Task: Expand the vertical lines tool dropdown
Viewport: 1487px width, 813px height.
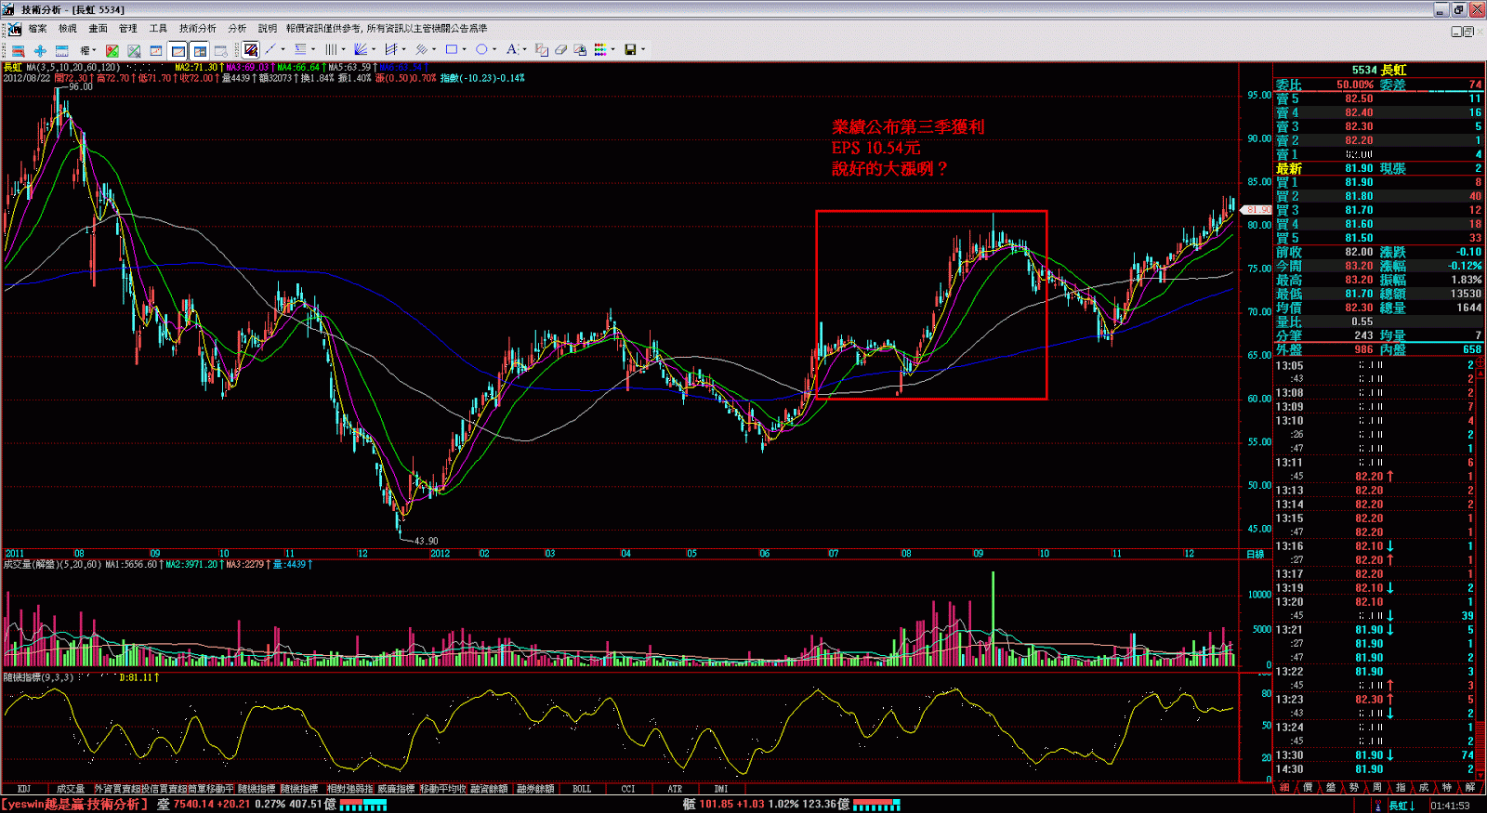Action: click(x=344, y=50)
